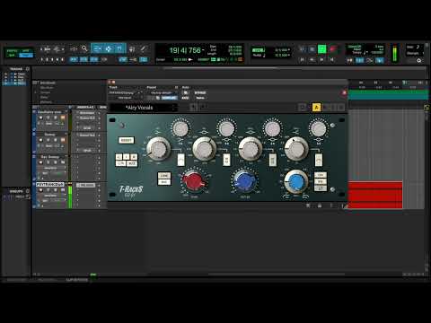The image size is (431, 323).
Task: Click the highlighted insert slot on the selected track
Action: pos(85,185)
